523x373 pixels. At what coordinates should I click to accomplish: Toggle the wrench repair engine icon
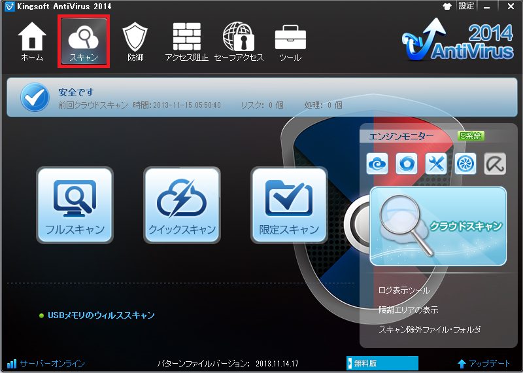(435, 164)
